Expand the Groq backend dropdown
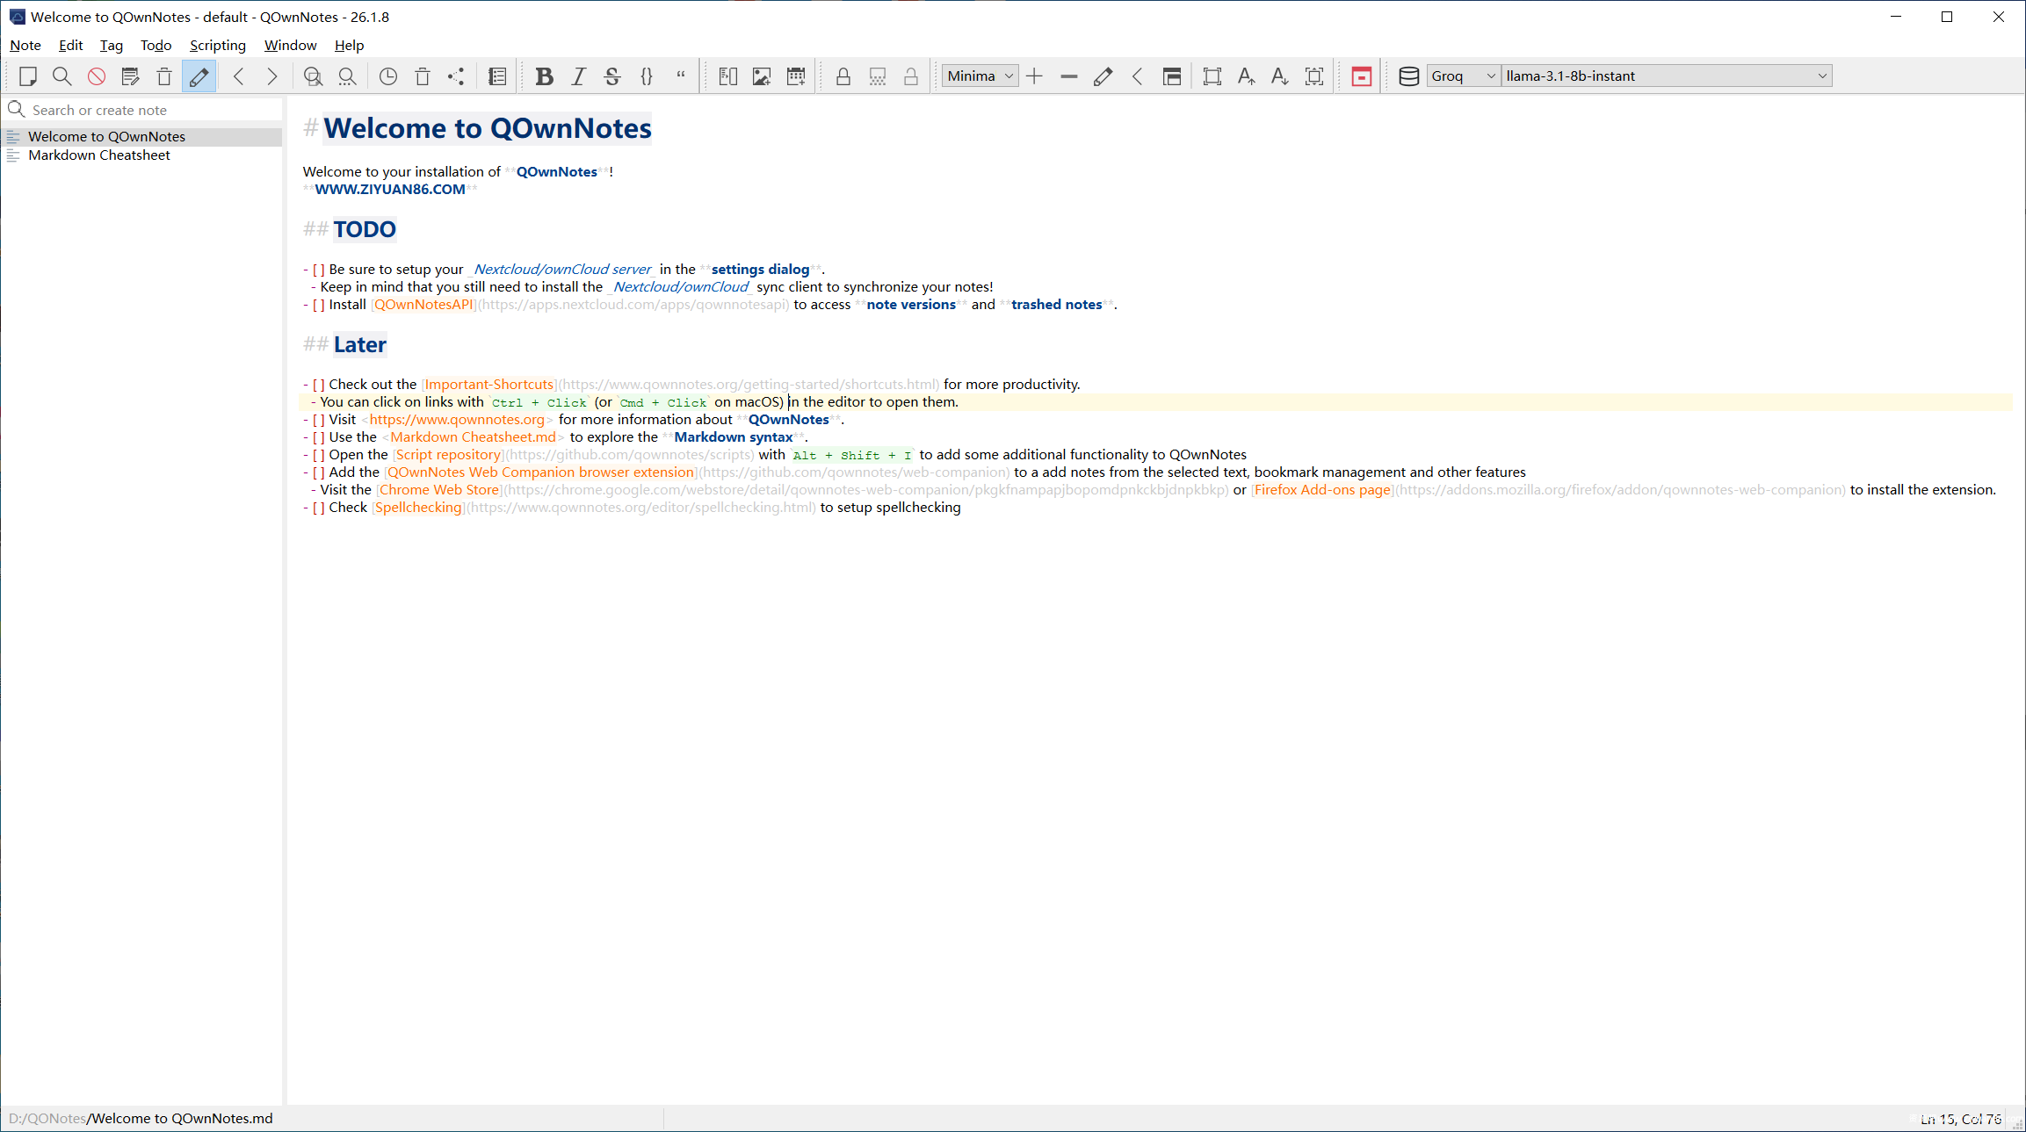Viewport: 2026px width, 1132px height. point(1463,76)
